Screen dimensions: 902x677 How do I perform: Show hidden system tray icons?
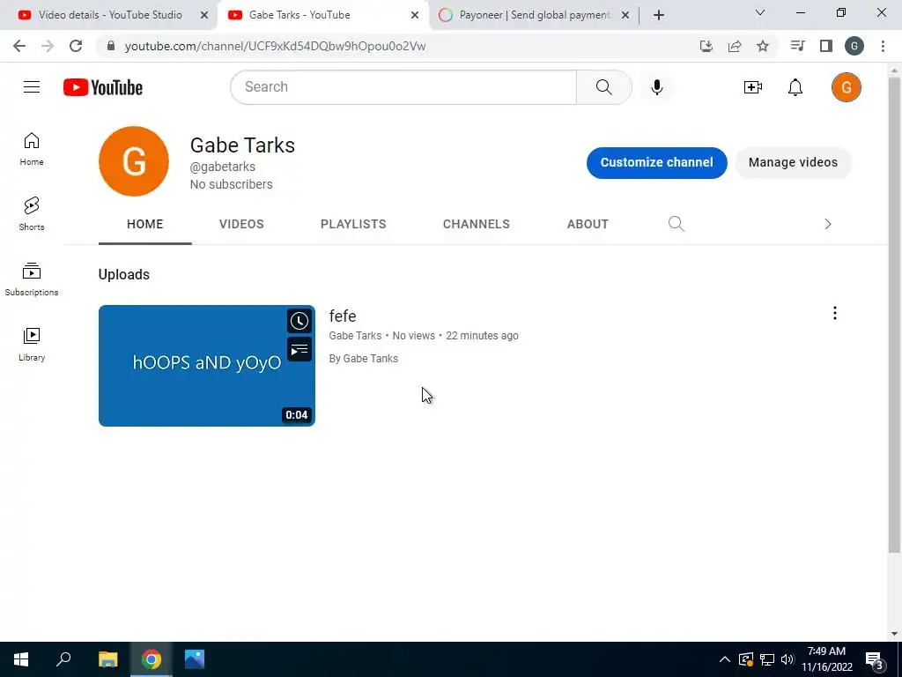tap(724, 659)
